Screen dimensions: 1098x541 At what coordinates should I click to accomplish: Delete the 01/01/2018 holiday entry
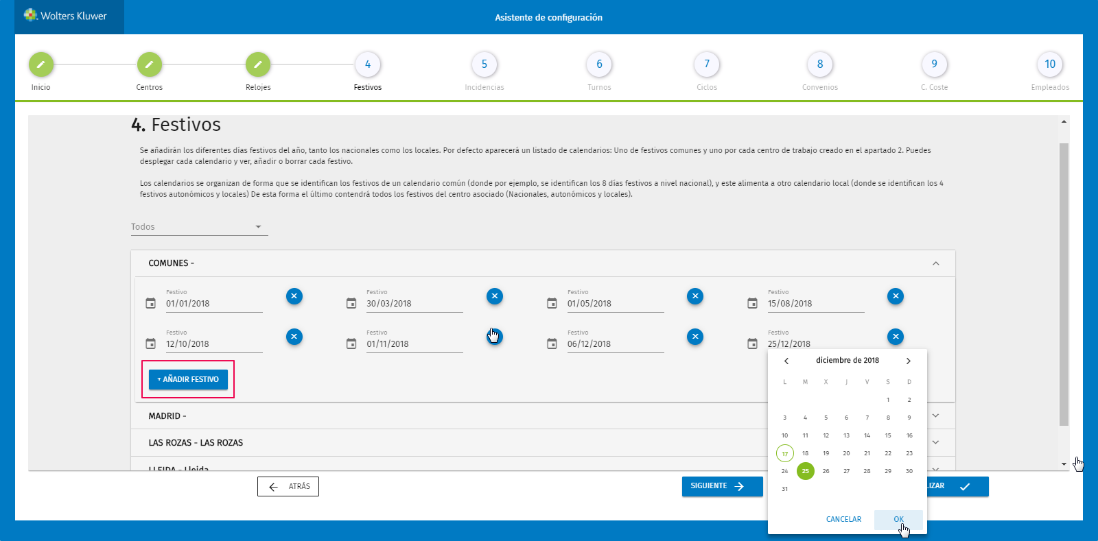pos(294,296)
